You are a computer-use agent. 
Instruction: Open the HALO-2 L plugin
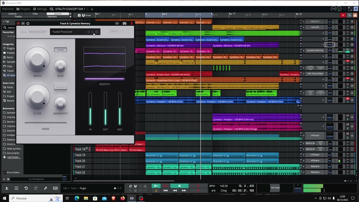tap(315, 21)
